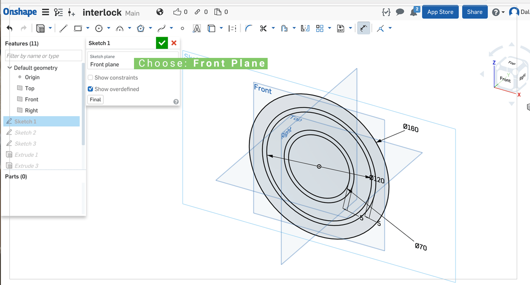This screenshot has width=530, height=285.
Task: Click the Final button in sketch dialog
Action: click(x=95, y=100)
